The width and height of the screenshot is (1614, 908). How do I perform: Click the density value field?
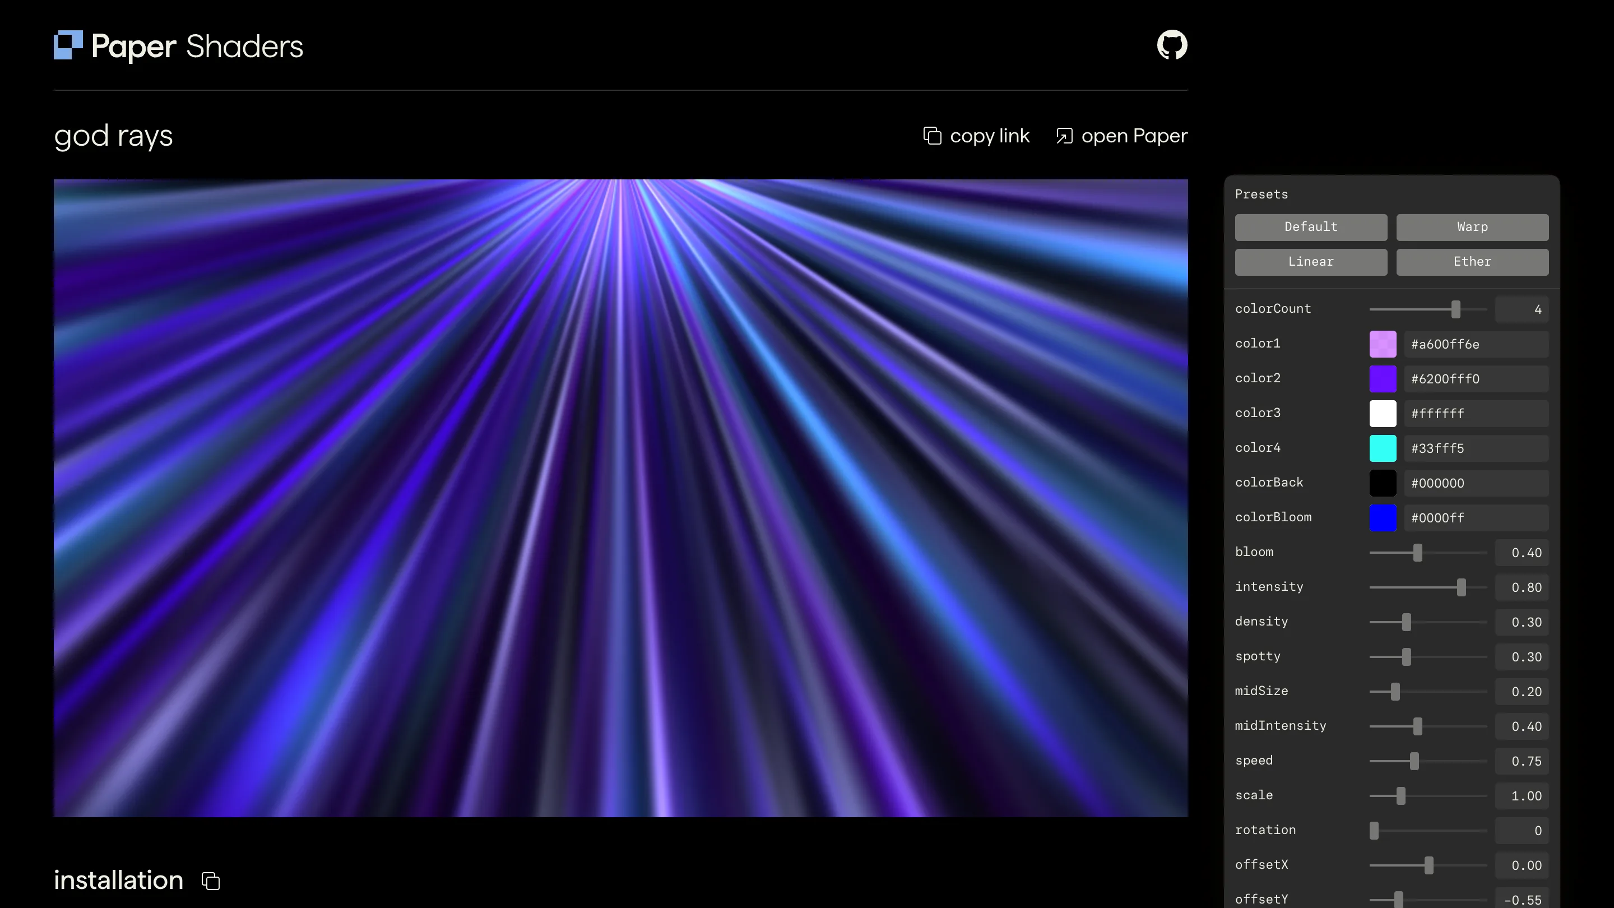click(x=1522, y=622)
